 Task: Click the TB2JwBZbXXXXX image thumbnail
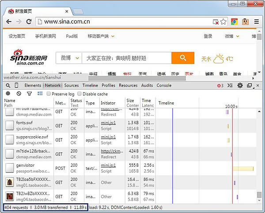tap(10, 196)
